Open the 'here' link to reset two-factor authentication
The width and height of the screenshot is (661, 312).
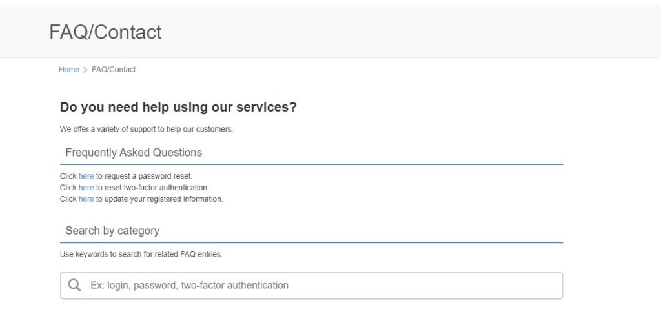[86, 188]
